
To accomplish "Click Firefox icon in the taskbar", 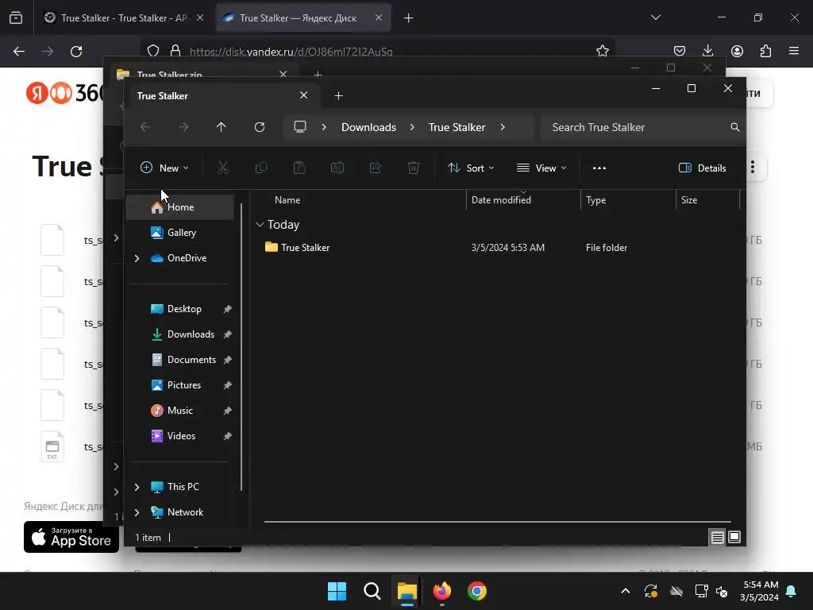I will (442, 591).
